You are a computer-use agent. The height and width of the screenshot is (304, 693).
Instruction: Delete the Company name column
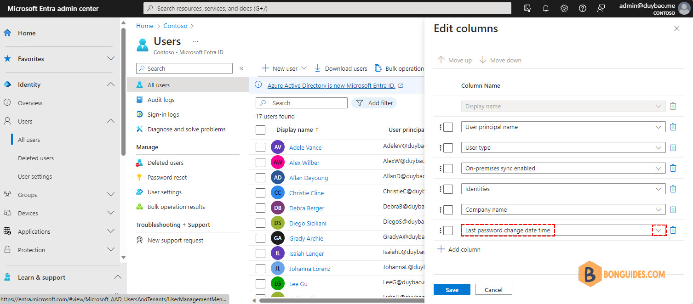[x=673, y=209]
